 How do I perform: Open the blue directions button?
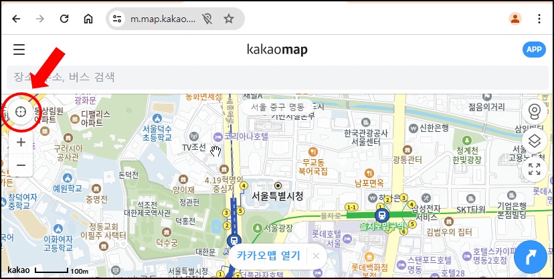[531, 257]
